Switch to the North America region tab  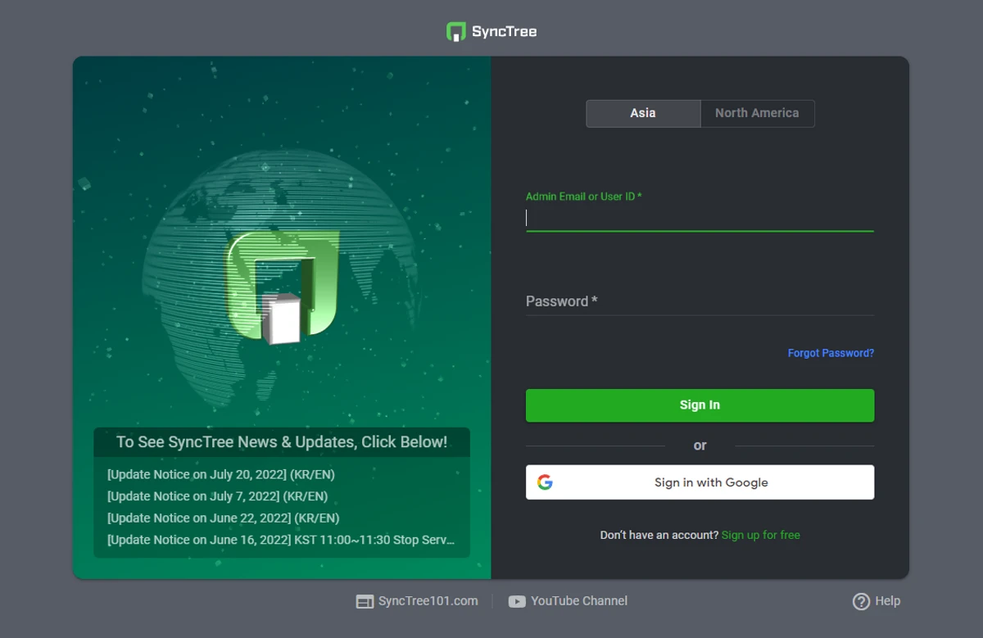(757, 113)
